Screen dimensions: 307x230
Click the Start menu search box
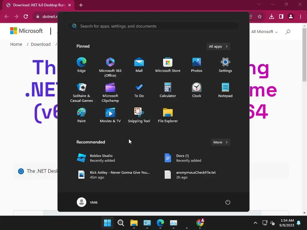click(153, 26)
